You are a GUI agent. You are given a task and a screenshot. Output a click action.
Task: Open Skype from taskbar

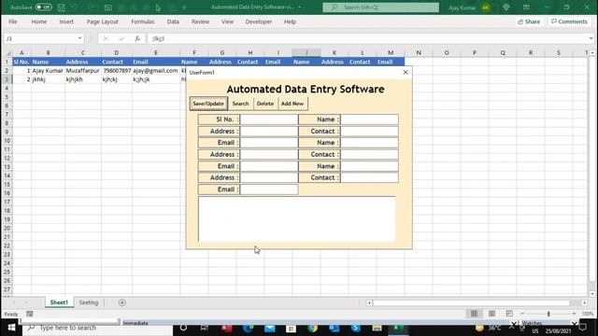point(356,328)
